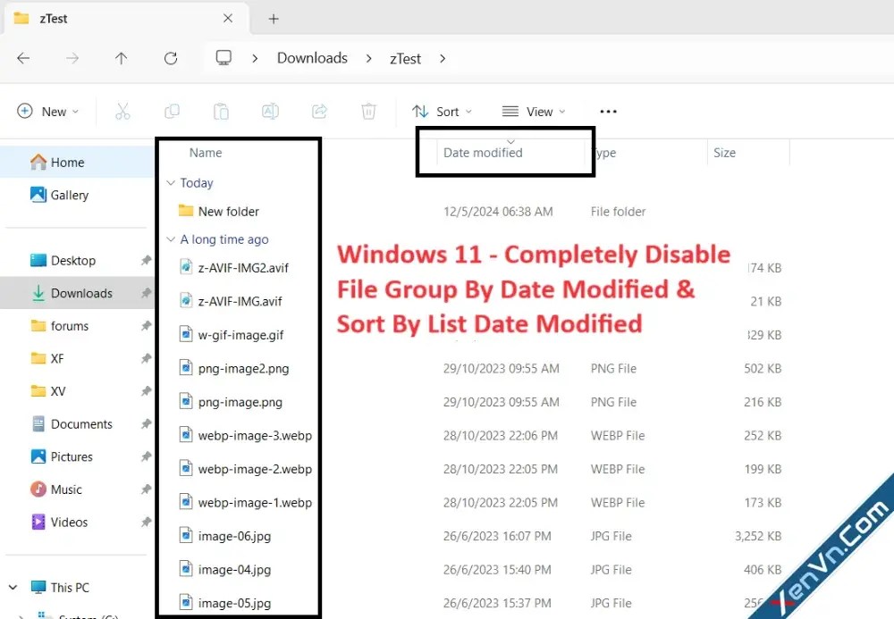Open the View dropdown

point(534,112)
